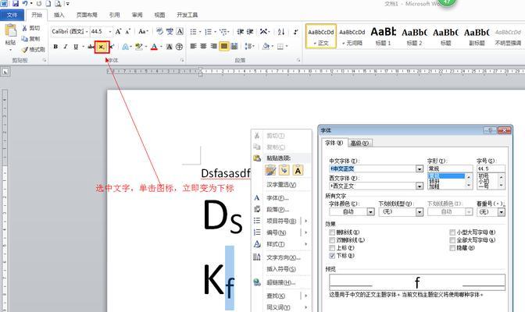Apply the 副标题 subtitle style
The width and height of the screenshot is (525, 312).
[x=477, y=36]
